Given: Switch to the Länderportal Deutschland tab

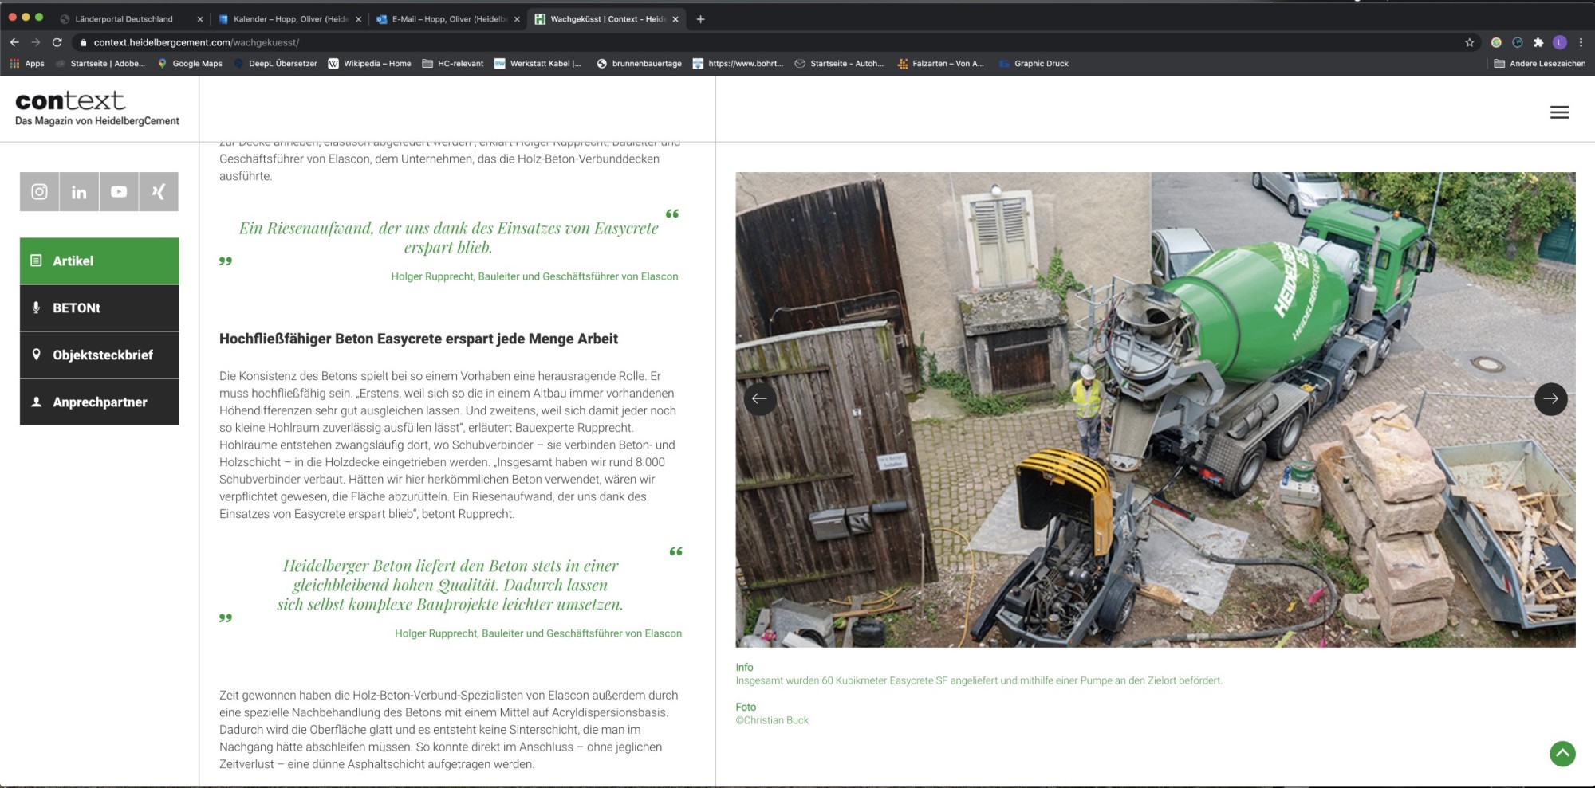Looking at the screenshot, I should (124, 19).
